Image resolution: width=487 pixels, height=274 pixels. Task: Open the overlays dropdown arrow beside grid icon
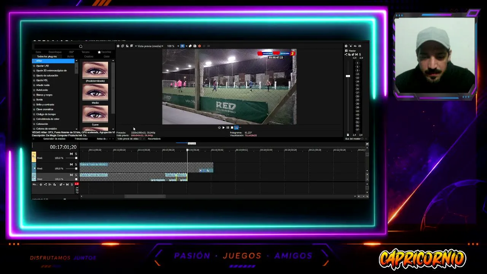point(186,46)
